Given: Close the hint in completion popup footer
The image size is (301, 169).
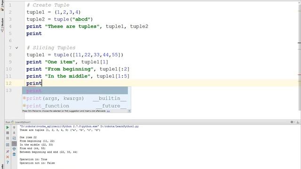Looking at the screenshot, I should tap(129, 111).
